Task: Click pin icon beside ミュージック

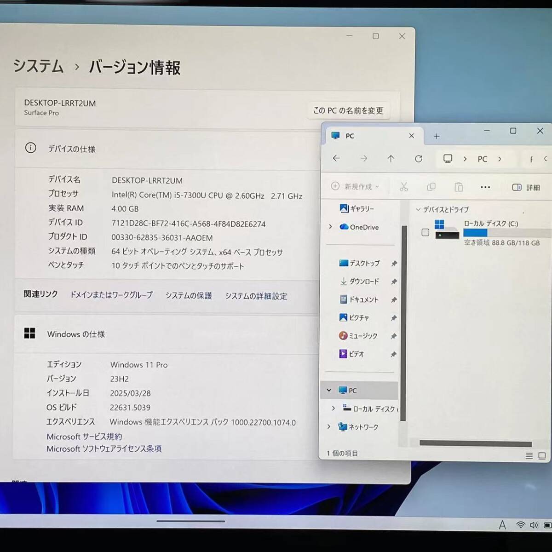Action: pyautogui.click(x=393, y=336)
